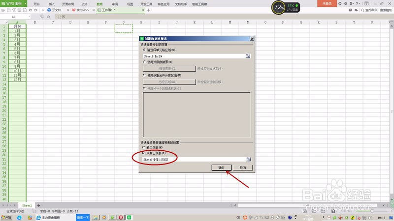Click the redo arrow icon

pos(36,10)
